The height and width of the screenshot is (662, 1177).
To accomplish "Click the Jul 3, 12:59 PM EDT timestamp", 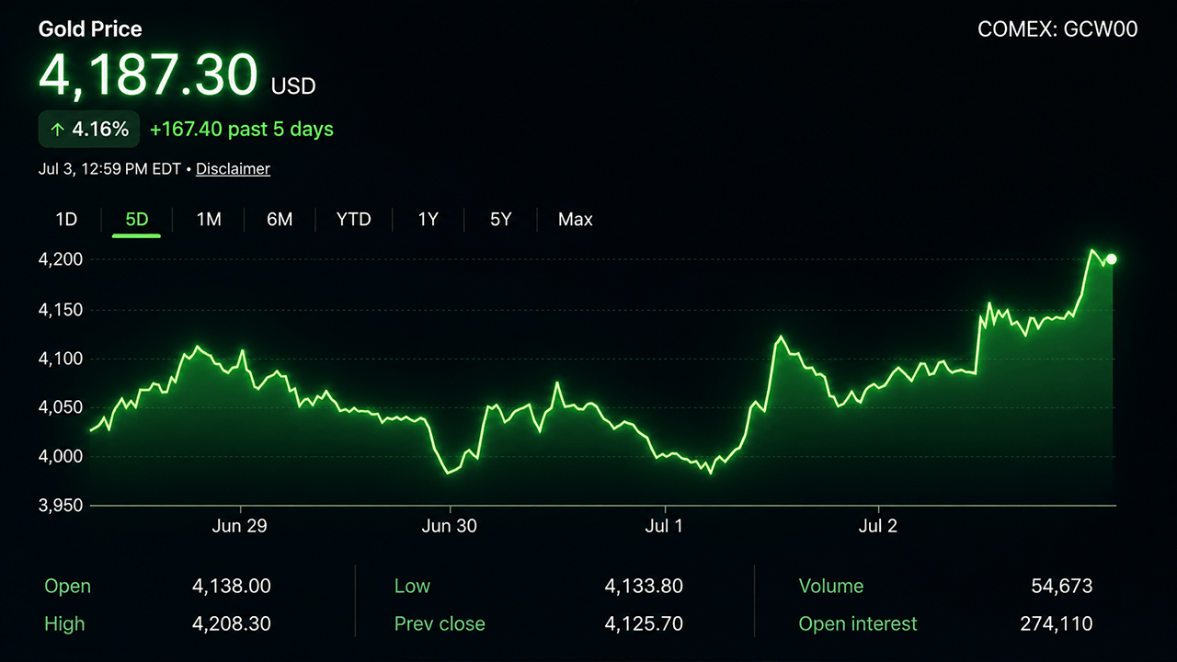I will 109,169.
